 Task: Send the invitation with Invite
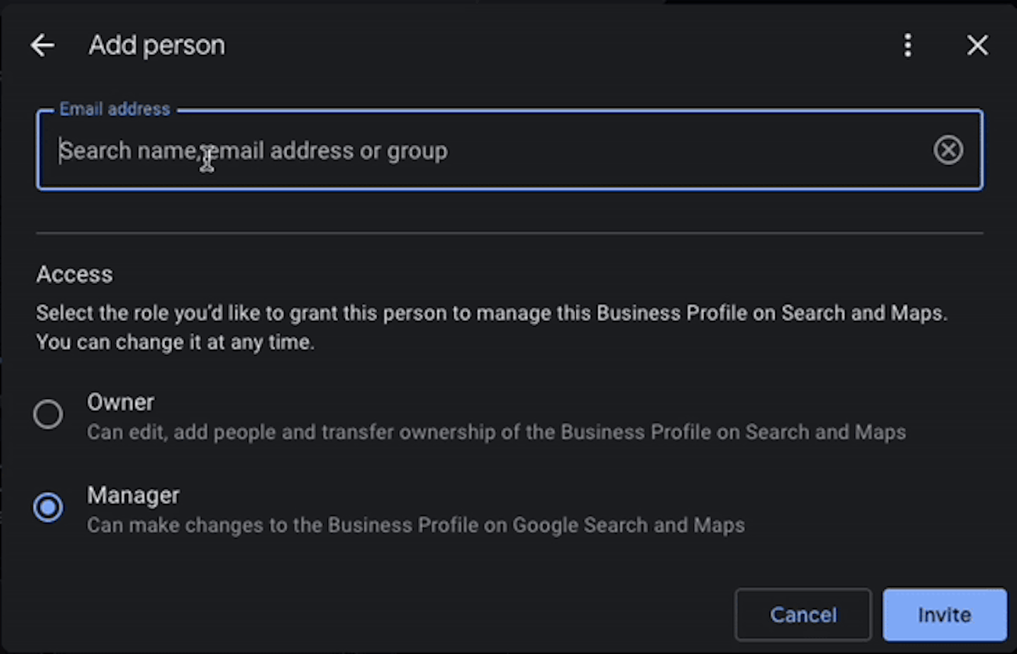pos(944,615)
